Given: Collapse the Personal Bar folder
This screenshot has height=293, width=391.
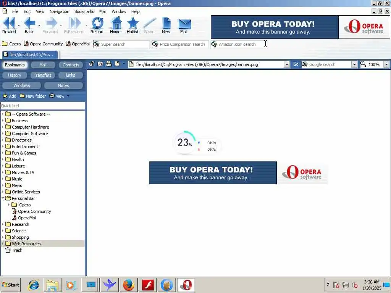Looking at the screenshot, I should click(x=3, y=198).
